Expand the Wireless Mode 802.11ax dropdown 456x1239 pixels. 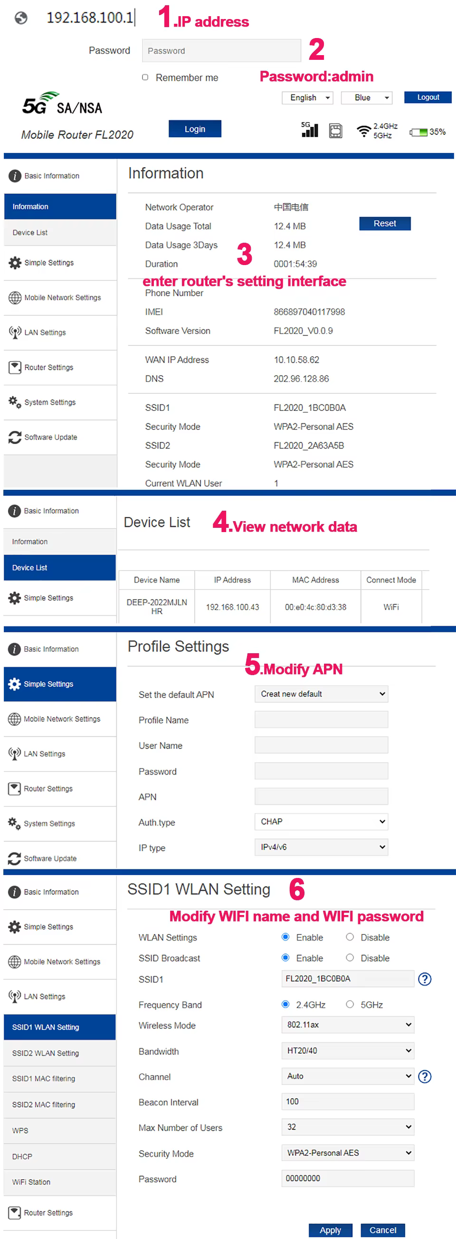click(347, 1024)
